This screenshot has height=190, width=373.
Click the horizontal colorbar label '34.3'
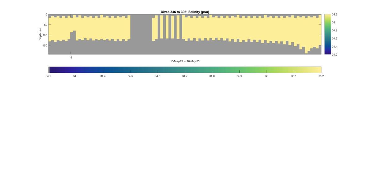(76, 76)
